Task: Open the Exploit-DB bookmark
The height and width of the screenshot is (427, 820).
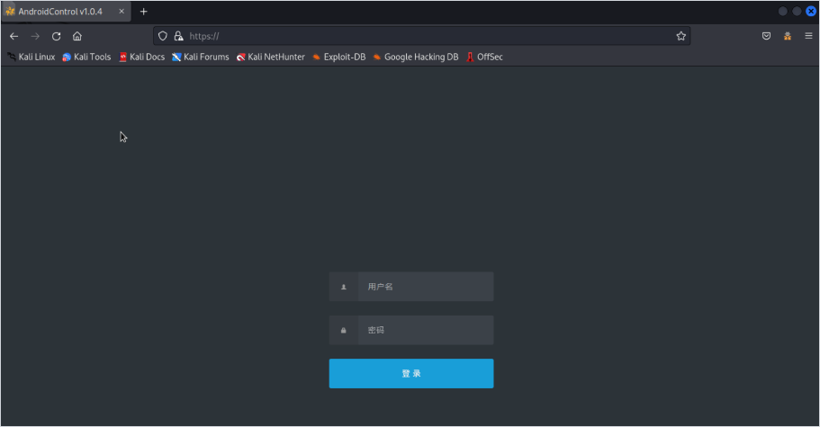Action: pyautogui.click(x=339, y=57)
